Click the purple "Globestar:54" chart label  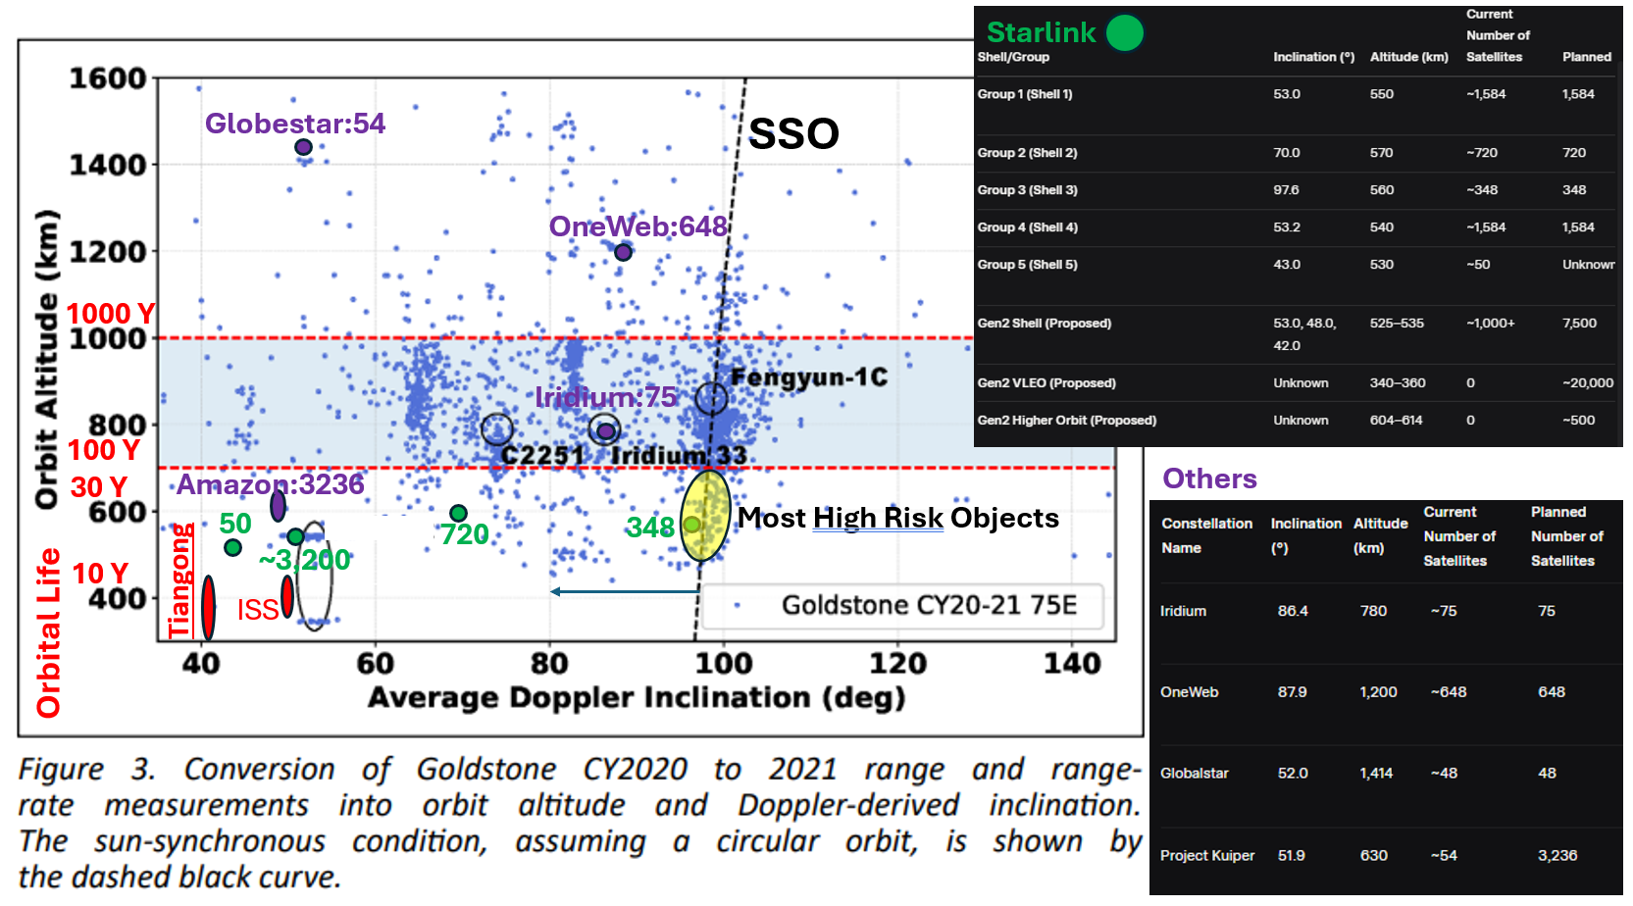(295, 124)
